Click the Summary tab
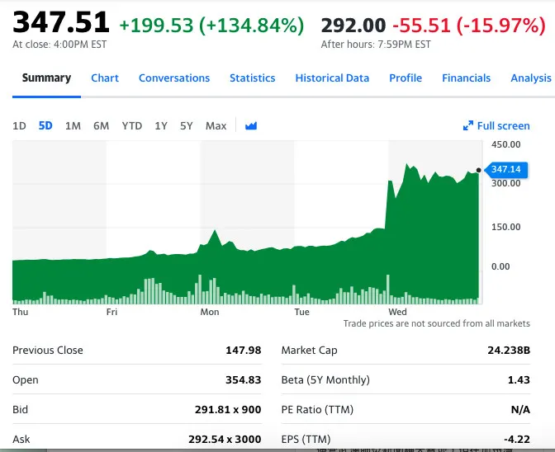 pyautogui.click(x=46, y=78)
